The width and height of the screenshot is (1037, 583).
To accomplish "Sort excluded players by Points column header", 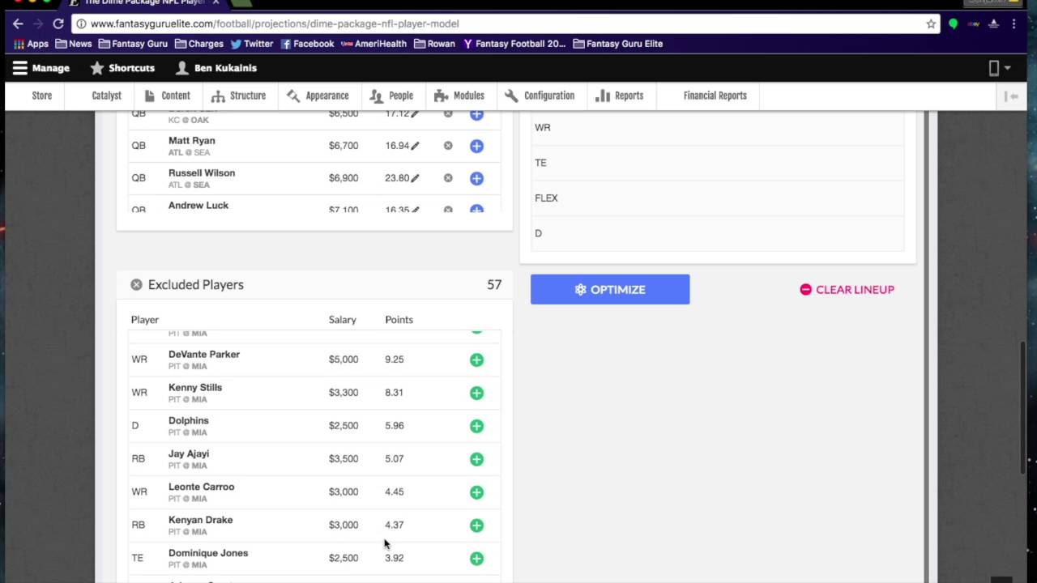I will (399, 320).
